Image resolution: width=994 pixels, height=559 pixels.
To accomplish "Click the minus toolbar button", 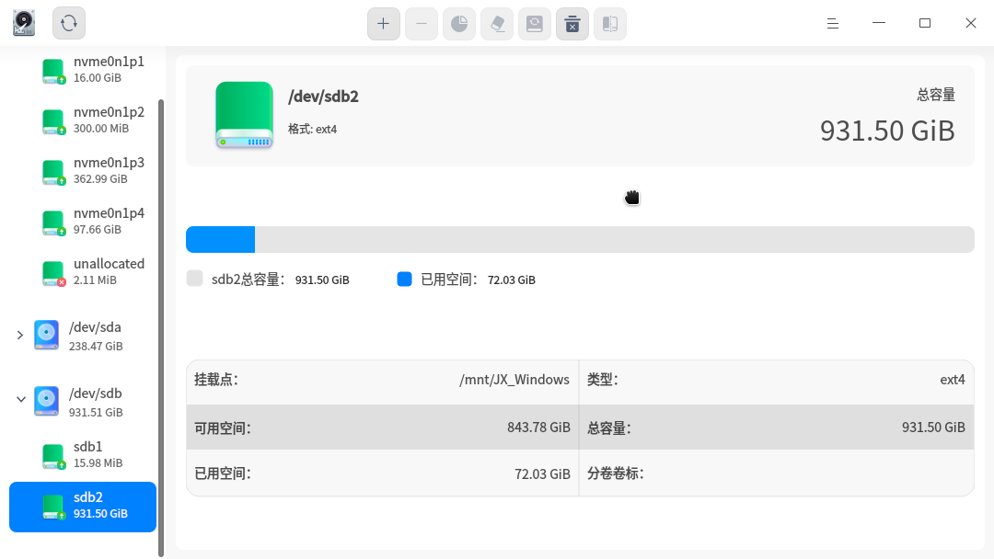I will point(422,24).
